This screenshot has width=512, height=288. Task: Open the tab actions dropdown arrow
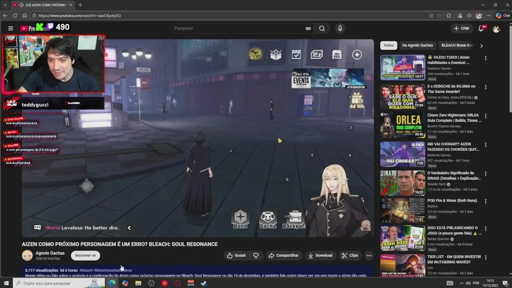5,5
